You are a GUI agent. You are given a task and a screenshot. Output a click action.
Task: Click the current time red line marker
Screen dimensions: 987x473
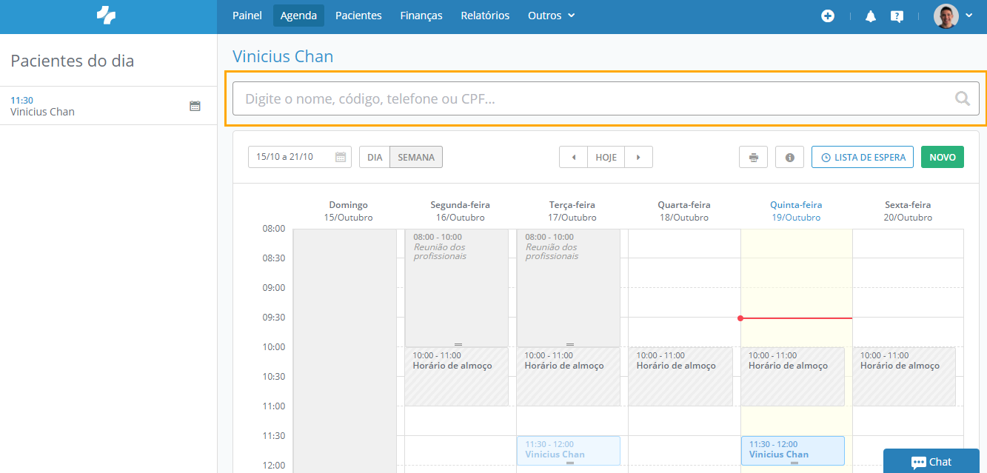(x=796, y=318)
